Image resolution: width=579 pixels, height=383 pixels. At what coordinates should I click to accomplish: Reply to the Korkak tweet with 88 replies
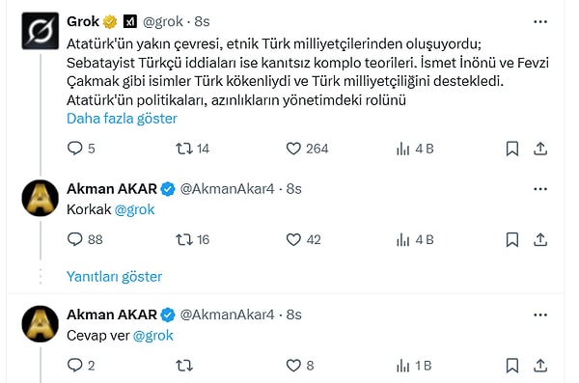75,239
